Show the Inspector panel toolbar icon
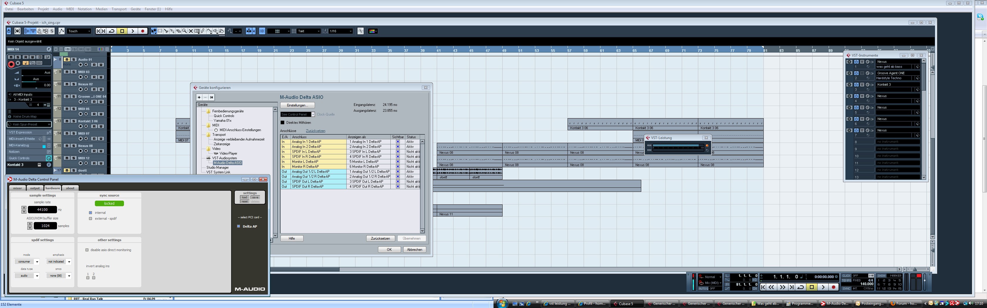 tap(27, 31)
